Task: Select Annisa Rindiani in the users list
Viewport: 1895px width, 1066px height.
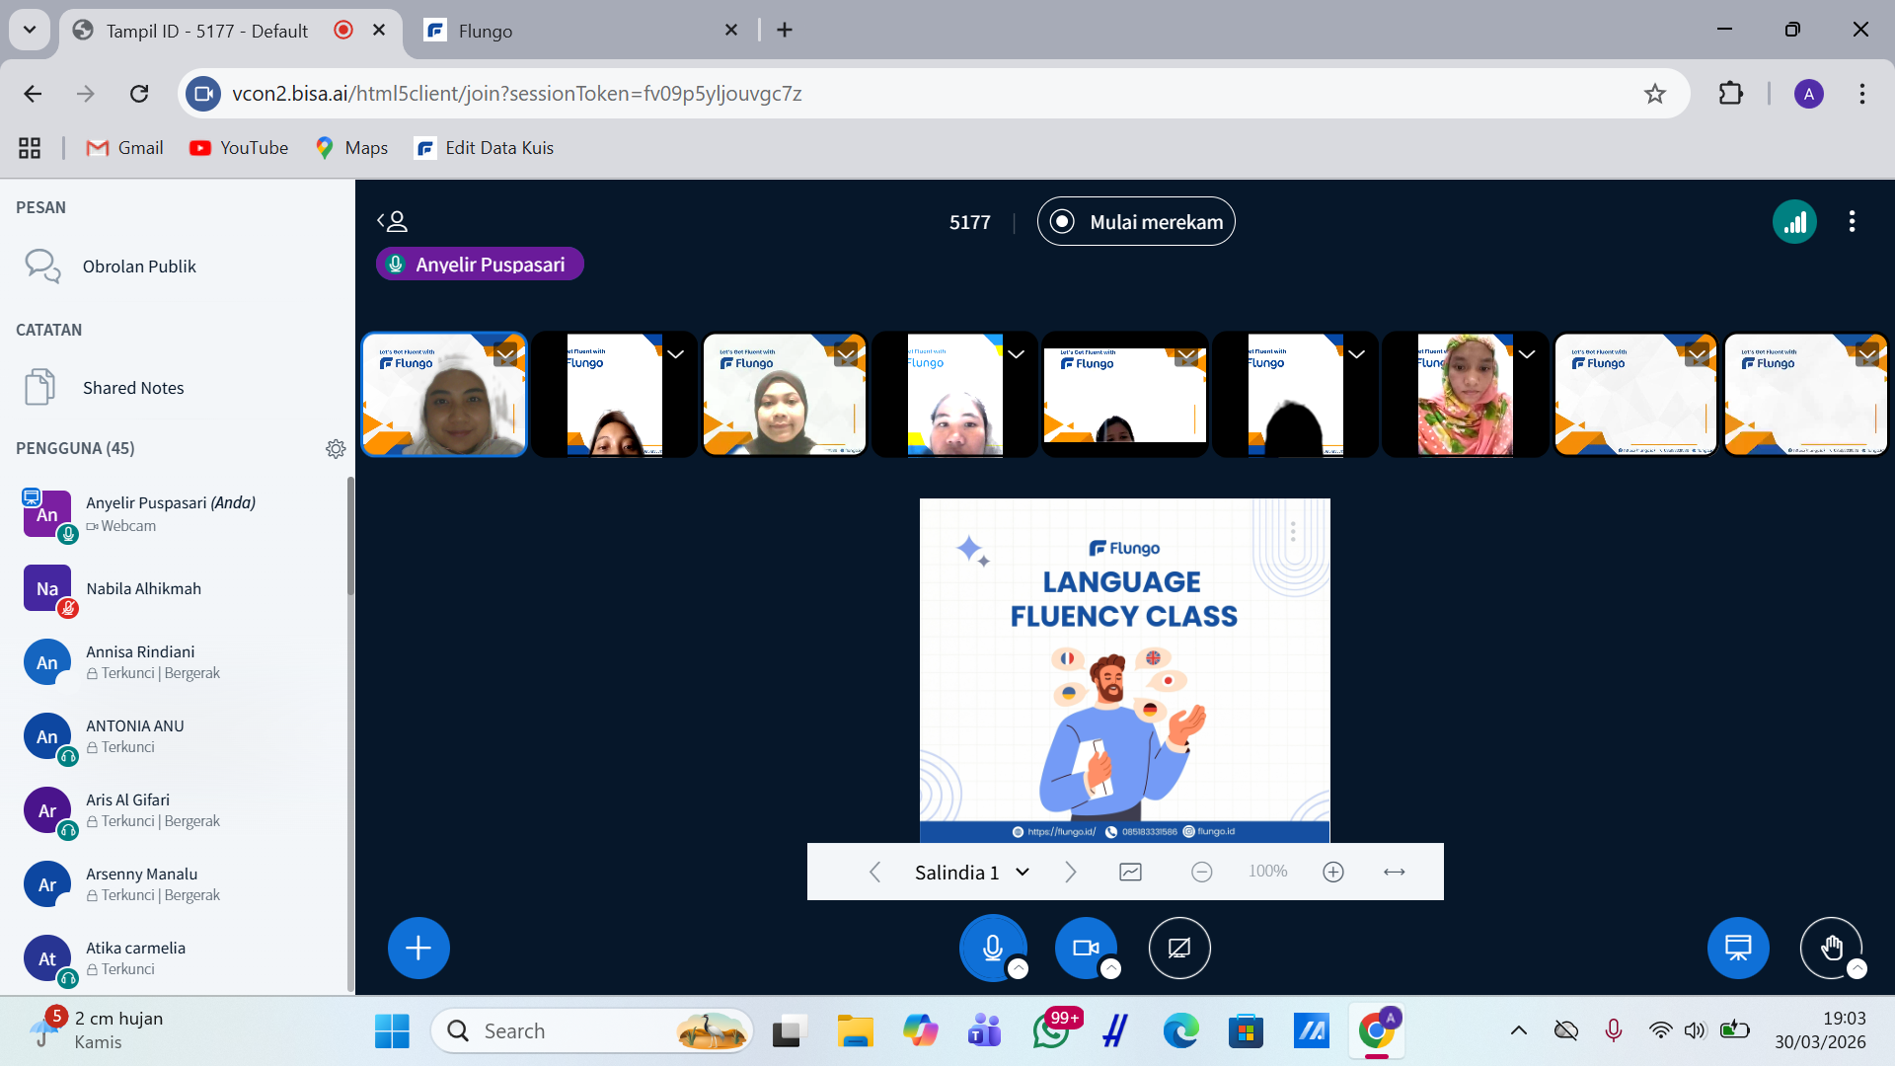Action: pyautogui.click(x=178, y=662)
